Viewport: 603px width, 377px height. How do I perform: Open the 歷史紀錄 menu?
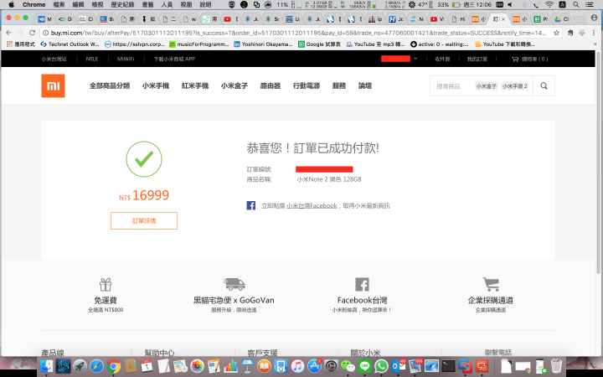(122, 5)
